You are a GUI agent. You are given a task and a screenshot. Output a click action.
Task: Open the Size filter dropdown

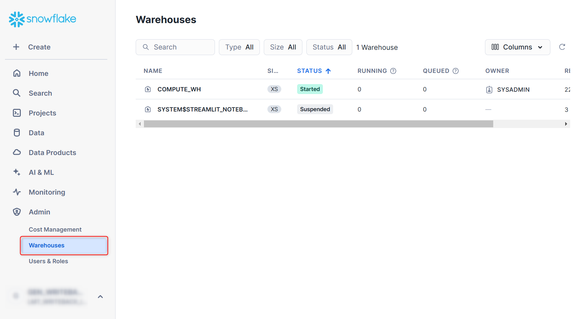tap(283, 47)
